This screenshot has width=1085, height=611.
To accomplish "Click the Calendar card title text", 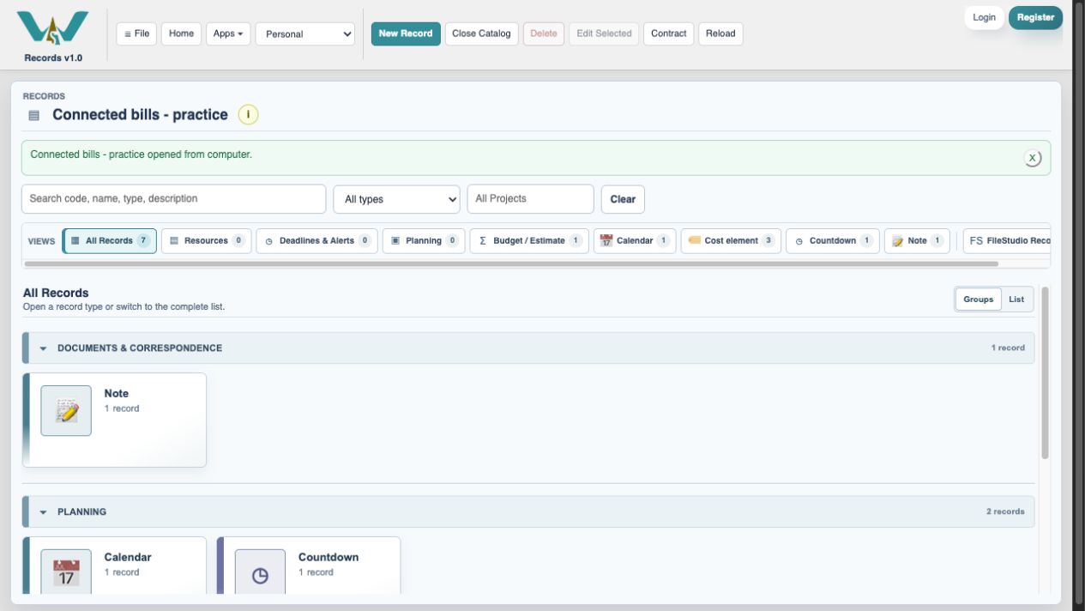I will pos(128,557).
